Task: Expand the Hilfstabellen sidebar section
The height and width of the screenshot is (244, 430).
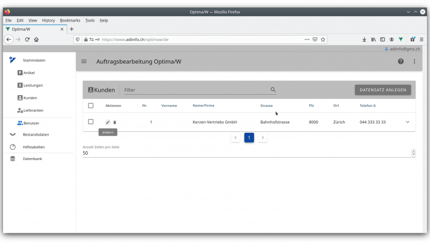Action: (x=36, y=147)
